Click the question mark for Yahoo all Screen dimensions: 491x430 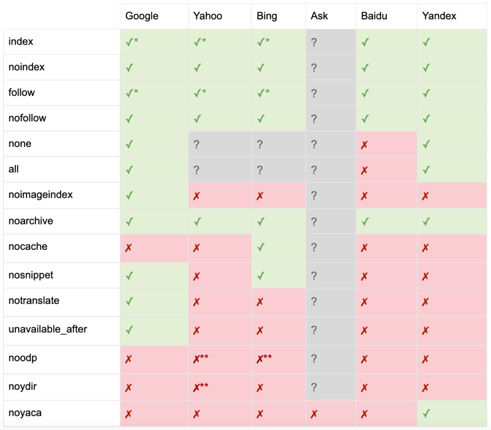pyautogui.click(x=196, y=170)
